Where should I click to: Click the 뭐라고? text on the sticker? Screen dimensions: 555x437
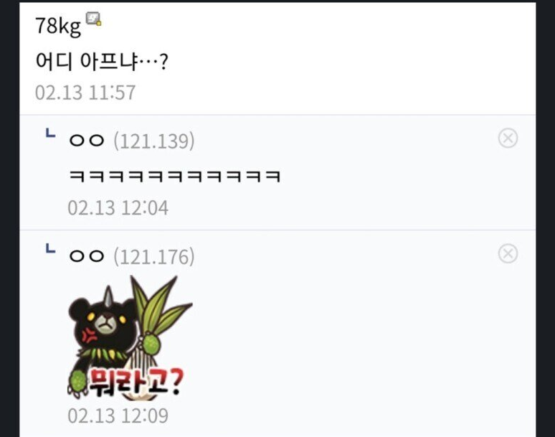click(x=136, y=382)
